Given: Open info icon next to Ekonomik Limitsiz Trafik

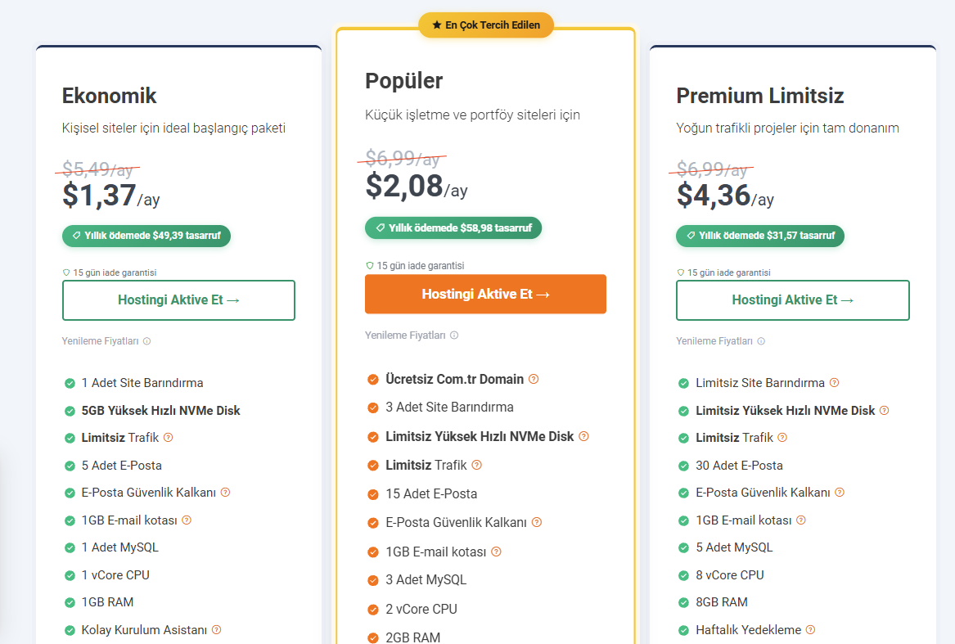Looking at the screenshot, I should 169,438.
